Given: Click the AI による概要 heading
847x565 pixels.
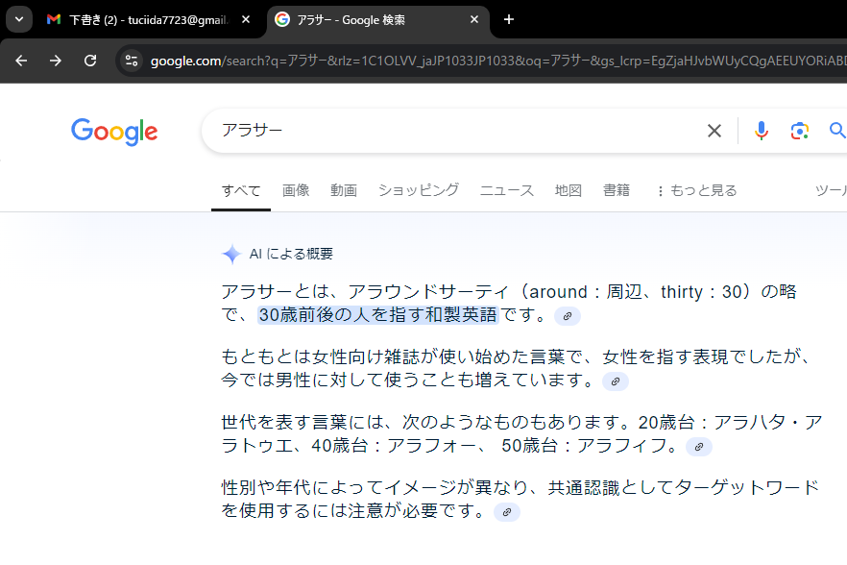Looking at the screenshot, I should tap(291, 254).
